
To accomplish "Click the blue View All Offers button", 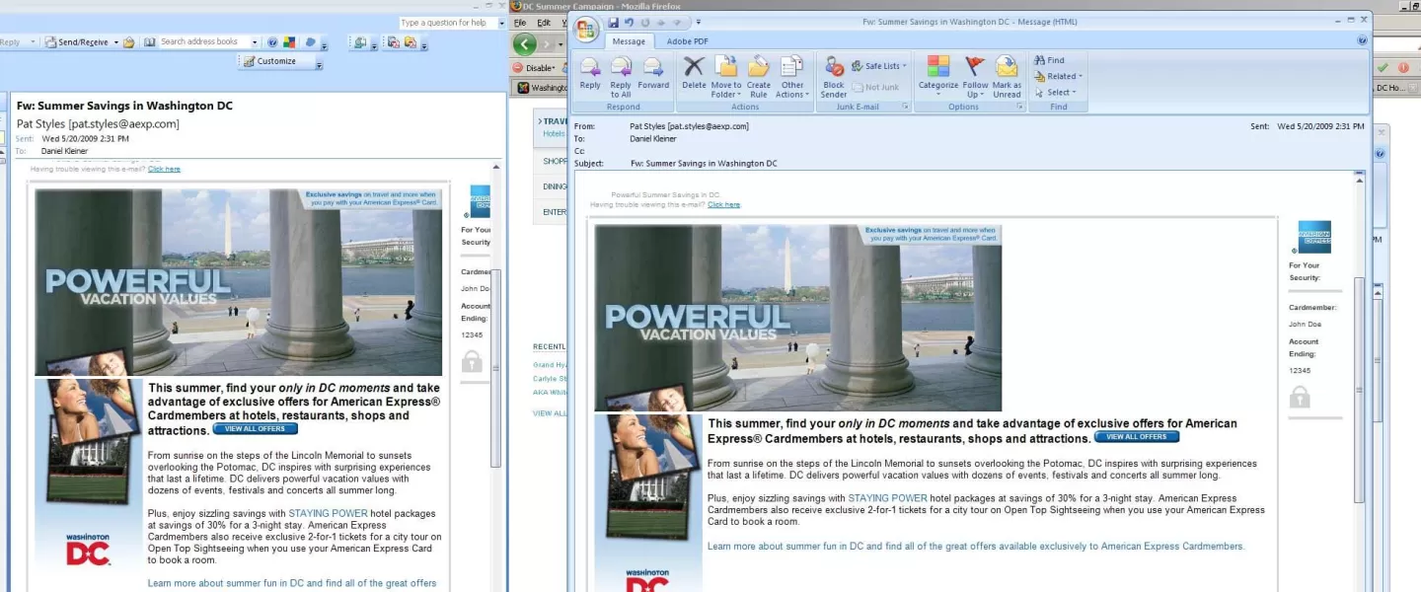I will (x=1136, y=437).
